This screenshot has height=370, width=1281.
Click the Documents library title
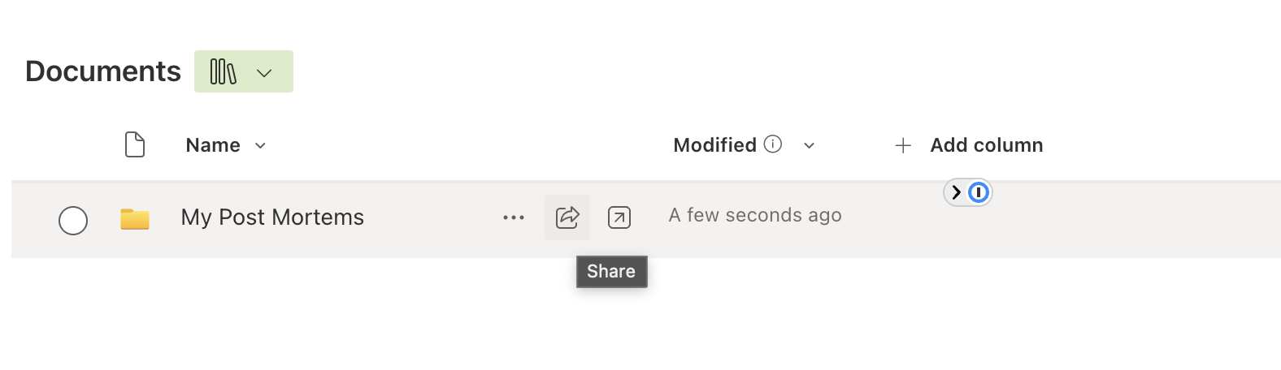(x=103, y=71)
